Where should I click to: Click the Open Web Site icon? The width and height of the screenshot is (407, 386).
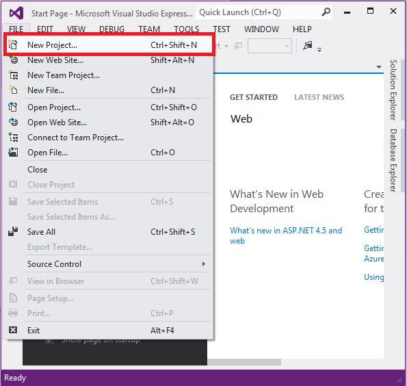click(x=13, y=122)
